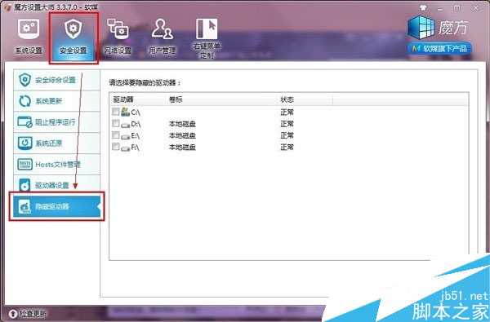Screen dimensions: 490x322
Task: Click the 阻止程序运行 window icon
Action: pos(24,121)
